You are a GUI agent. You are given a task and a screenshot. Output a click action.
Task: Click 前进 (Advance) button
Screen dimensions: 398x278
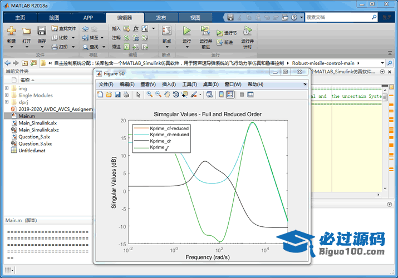click(225, 42)
